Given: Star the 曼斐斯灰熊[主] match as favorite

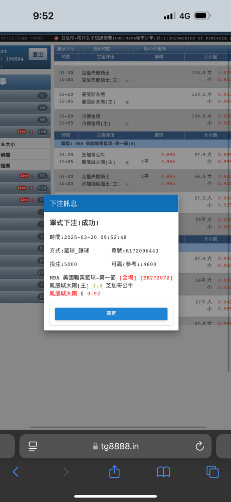Looking at the screenshot, I should pos(127,102).
